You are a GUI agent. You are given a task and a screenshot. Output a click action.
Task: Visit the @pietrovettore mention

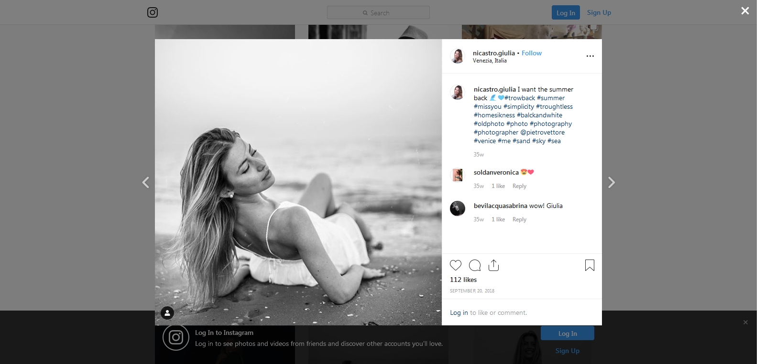tap(543, 132)
